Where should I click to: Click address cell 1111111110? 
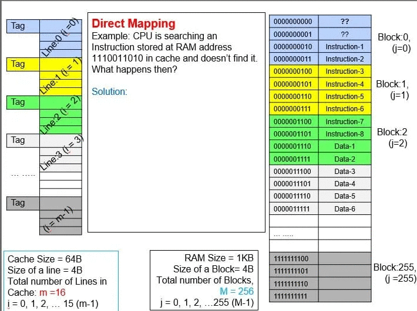294,283
